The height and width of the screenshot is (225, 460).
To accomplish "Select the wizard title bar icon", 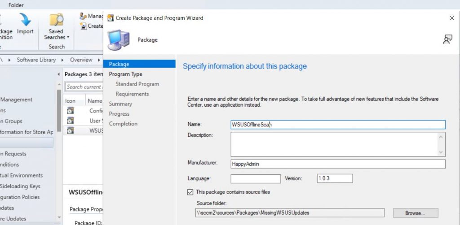I will click(x=111, y=18).
